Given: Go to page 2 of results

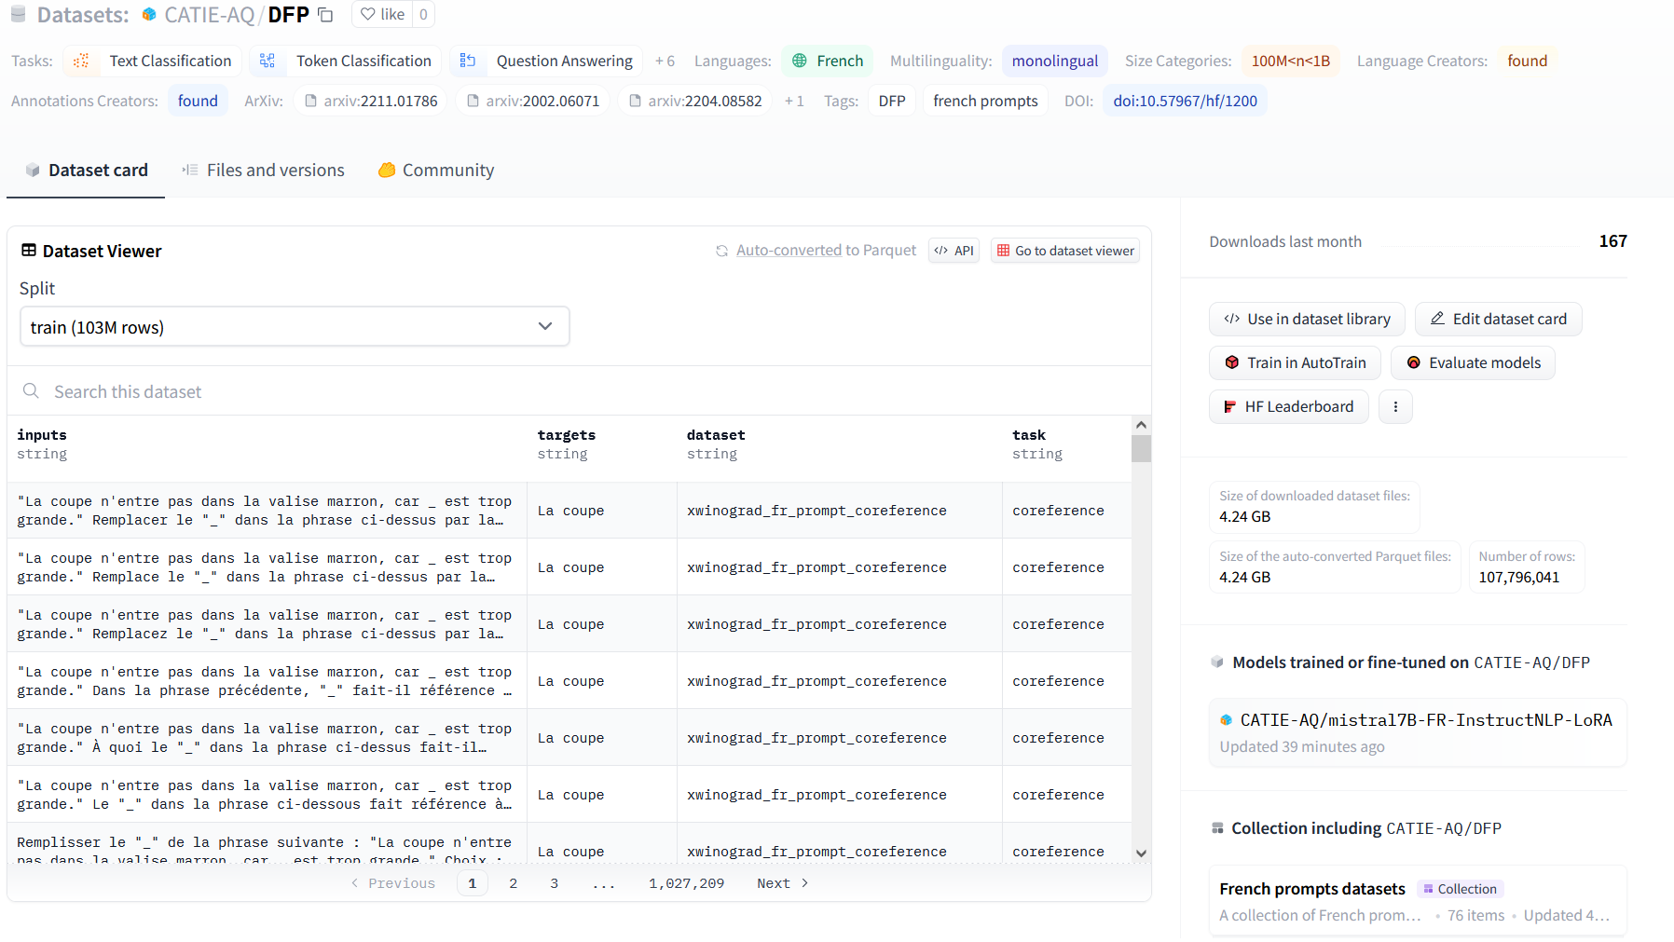Looking at the screenshot, I should pos(513,883).
